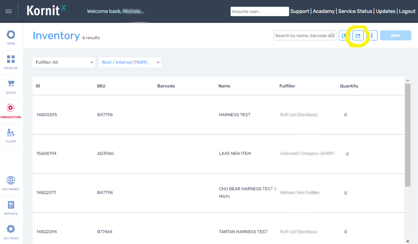
Task: Click the scrollbar up arrow
Action: point(408,80)
